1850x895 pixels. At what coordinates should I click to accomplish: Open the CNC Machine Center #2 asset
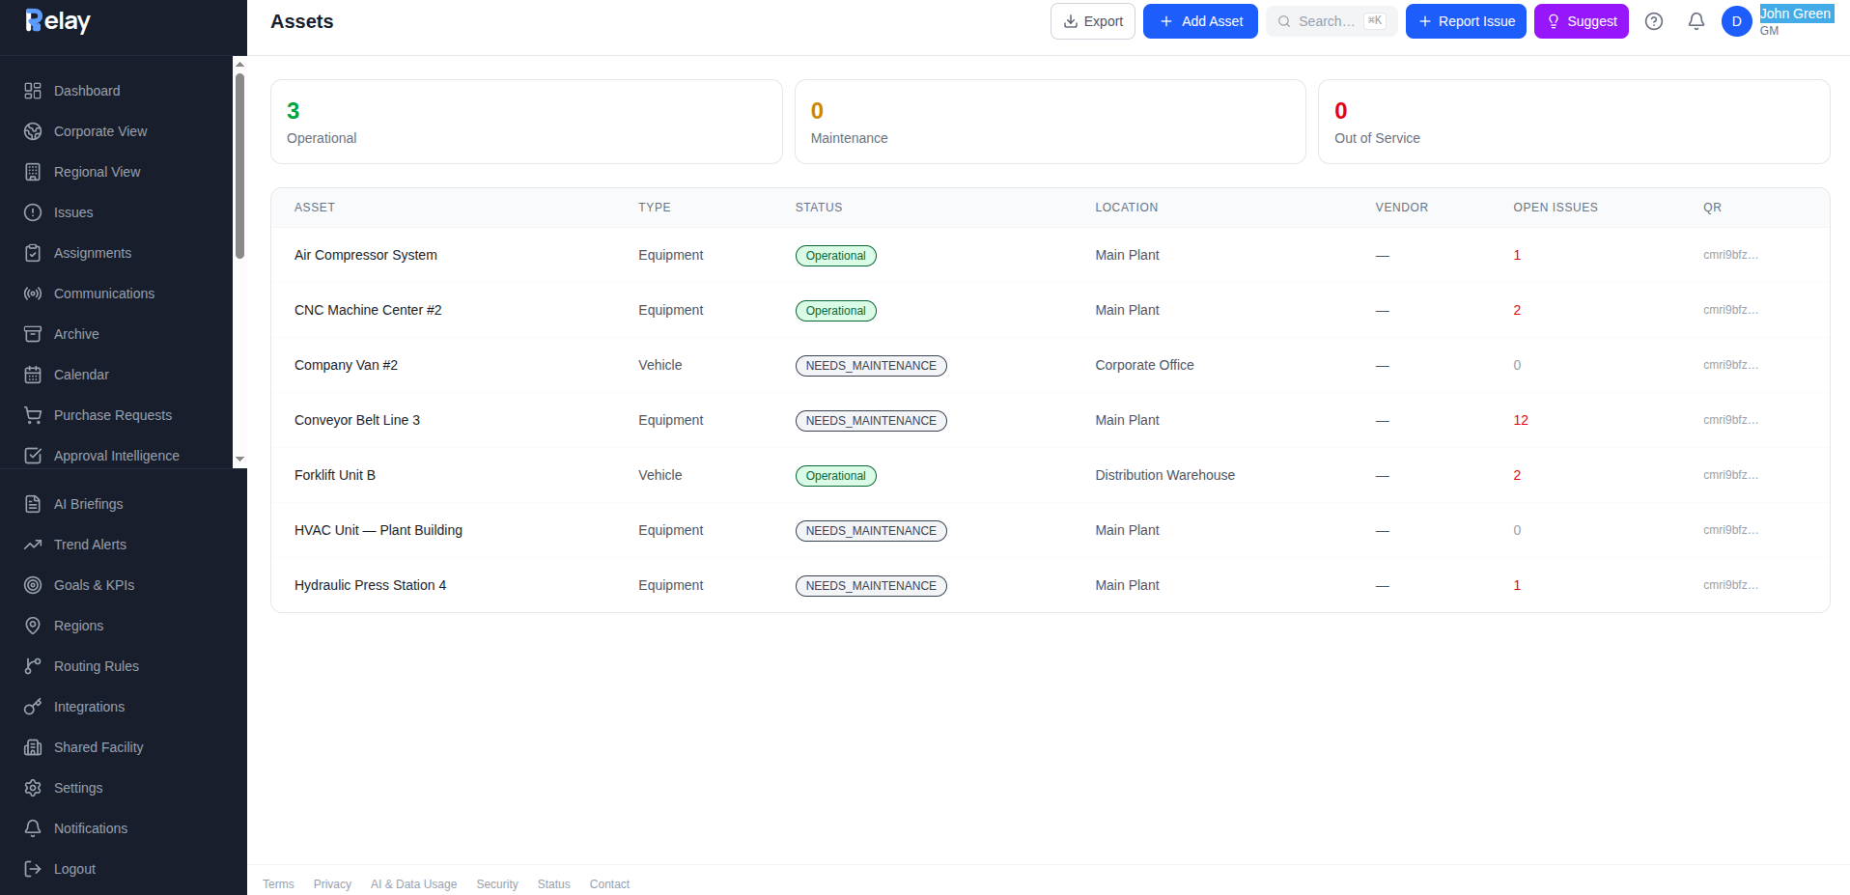pos(368,310)
